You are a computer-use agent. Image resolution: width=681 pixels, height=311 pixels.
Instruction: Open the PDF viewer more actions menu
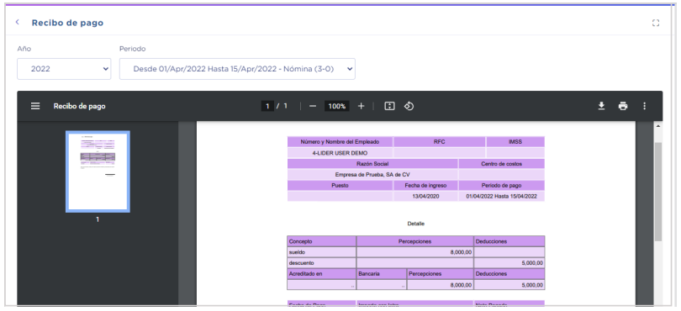click(645, 106)
